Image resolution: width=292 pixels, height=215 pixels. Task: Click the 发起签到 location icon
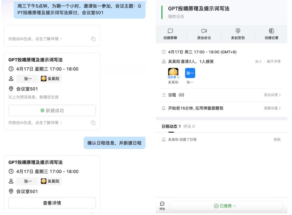[x=238, y=31]
